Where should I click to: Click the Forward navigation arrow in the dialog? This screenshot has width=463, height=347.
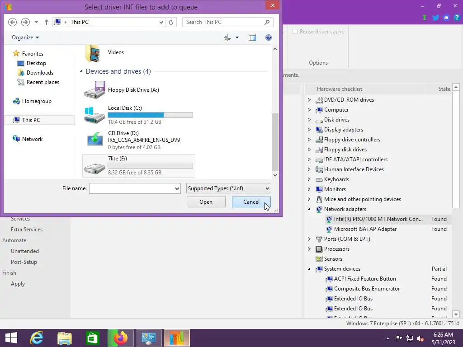point(25,22)
